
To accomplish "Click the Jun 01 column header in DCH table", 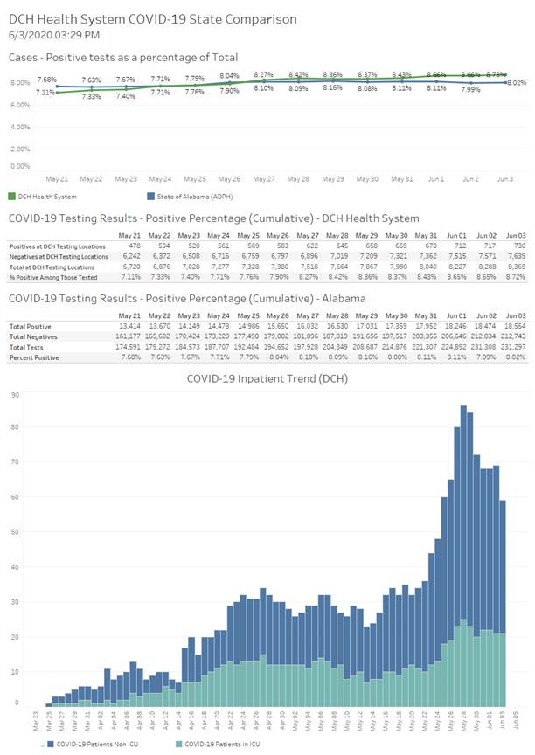I will [x=456, y=235].
